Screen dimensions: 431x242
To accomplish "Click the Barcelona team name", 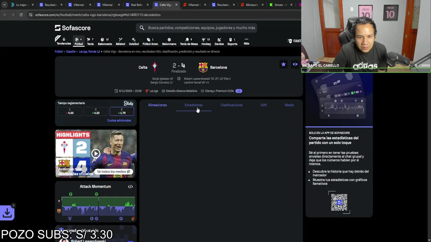I will 219,67.
